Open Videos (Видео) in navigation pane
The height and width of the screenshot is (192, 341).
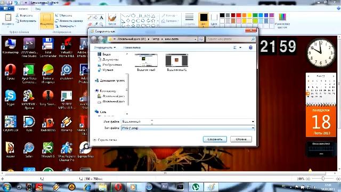coord(107,54)
